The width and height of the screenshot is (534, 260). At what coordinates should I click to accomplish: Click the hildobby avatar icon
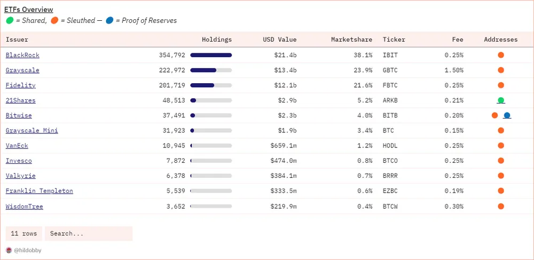(x=9, y=250)
